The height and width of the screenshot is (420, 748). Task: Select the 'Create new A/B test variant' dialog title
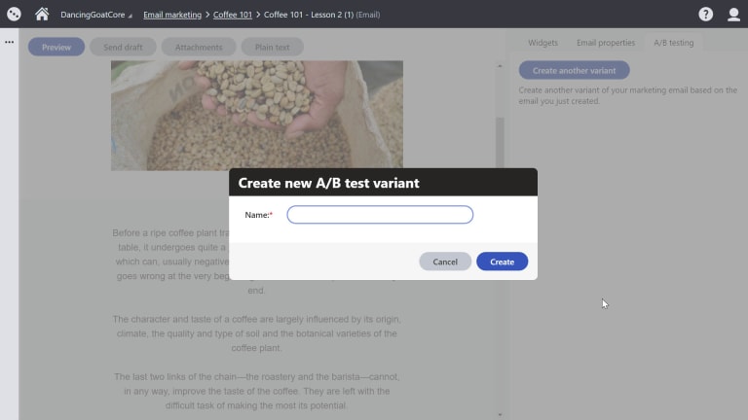(x=328, y=183)
